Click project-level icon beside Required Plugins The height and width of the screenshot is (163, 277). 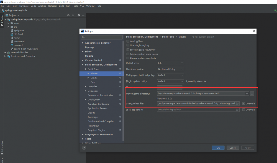120,130
